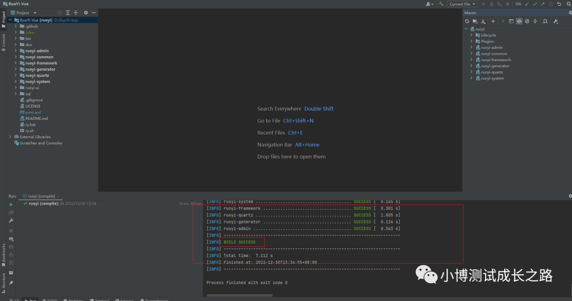Expand ruoyi-admin in Maven panel
Screen dimensions: 572x301
coord(471,48)
